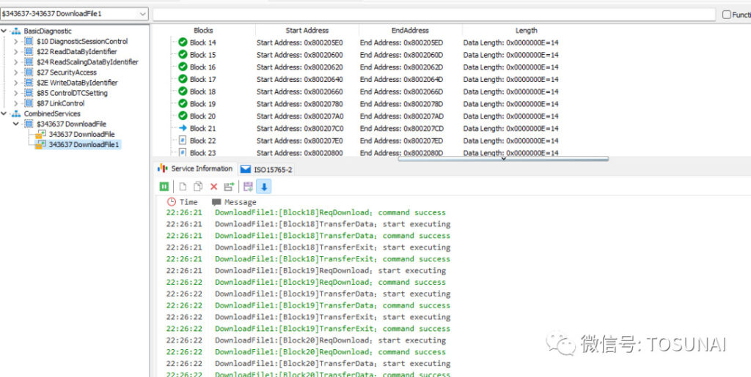Click the empty text field at top
Image resolution: width=751 pixels, height=377 pixels.
pyautogui.click(x=433, y=14)
